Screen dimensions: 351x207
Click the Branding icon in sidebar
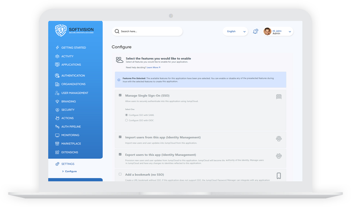click(57, 101)
